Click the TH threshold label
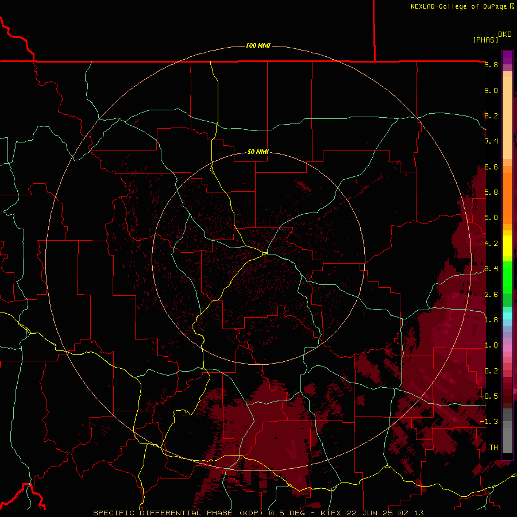The width and height of the screenshot is (517, 517). coord(493,447)
